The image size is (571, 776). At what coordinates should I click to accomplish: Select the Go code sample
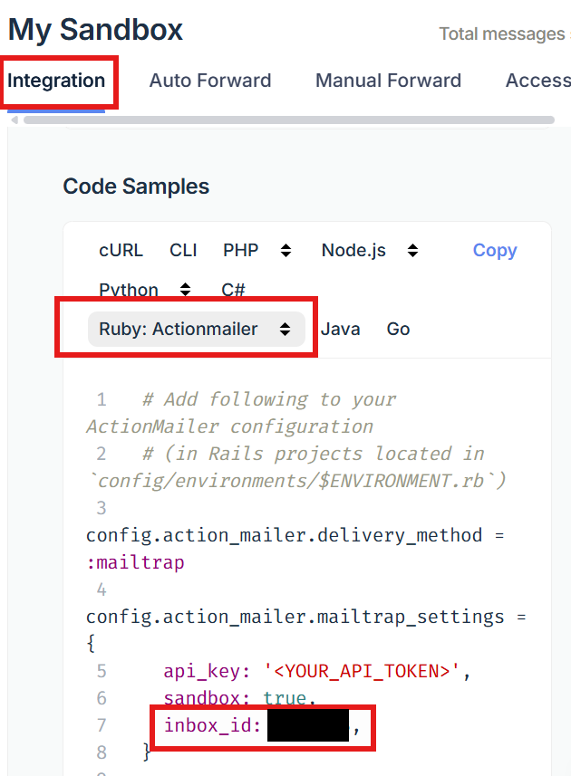398,329
